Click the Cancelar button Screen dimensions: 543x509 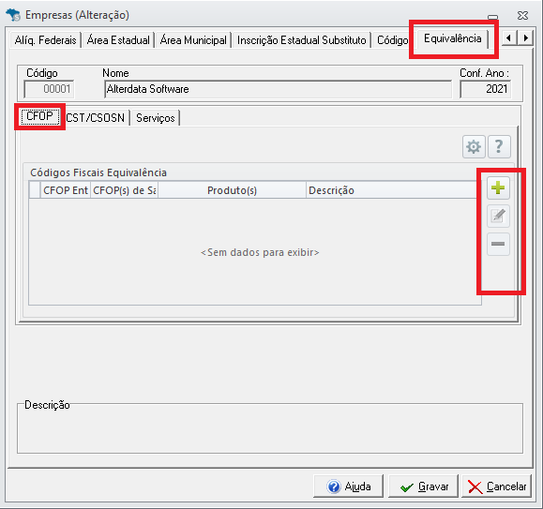click(x=496, y=487)
